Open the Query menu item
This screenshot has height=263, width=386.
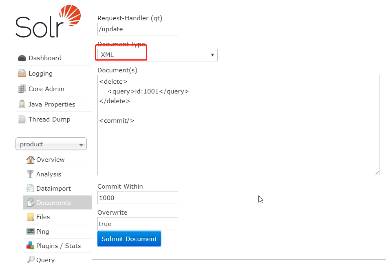pyautogui.click(x=46, y=259)
